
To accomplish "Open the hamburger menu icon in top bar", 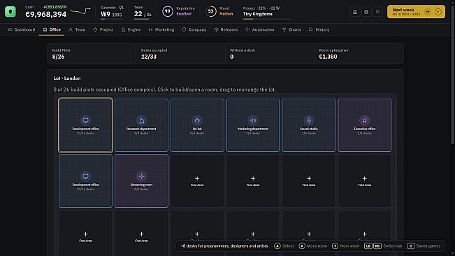I will pos(377,12).
